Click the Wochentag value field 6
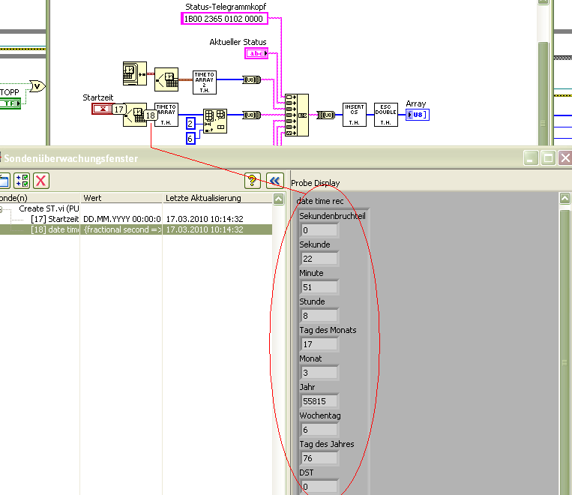This screenshot has width=572, height=495. pyautogui.click(x=319, y=430)
